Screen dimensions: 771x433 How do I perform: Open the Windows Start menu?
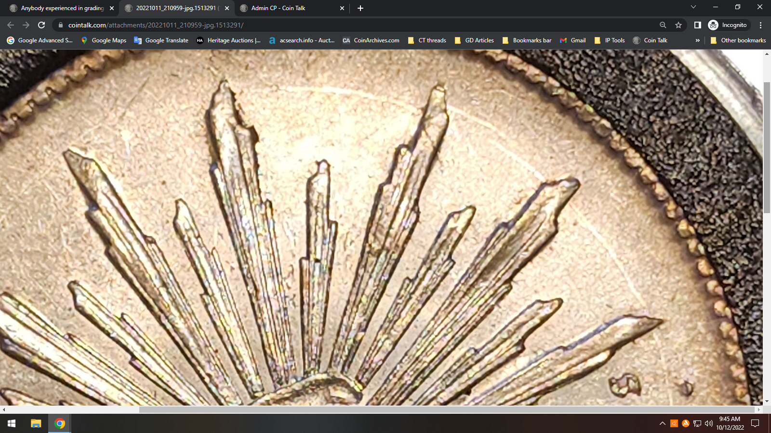[12, 423]
